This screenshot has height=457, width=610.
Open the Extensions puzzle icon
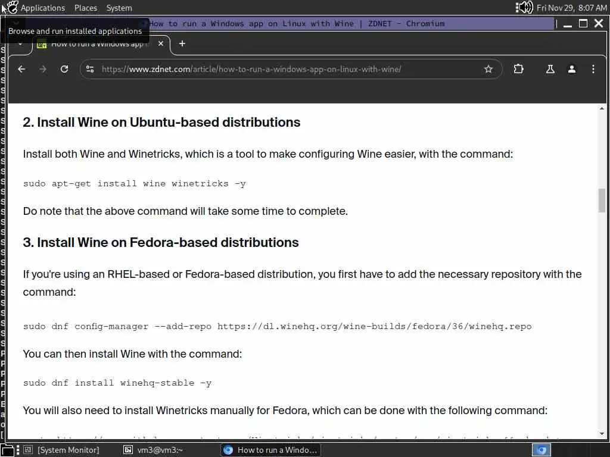518,69
